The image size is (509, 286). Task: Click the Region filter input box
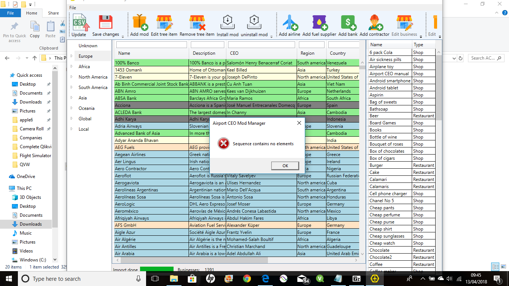coord(312,45)
